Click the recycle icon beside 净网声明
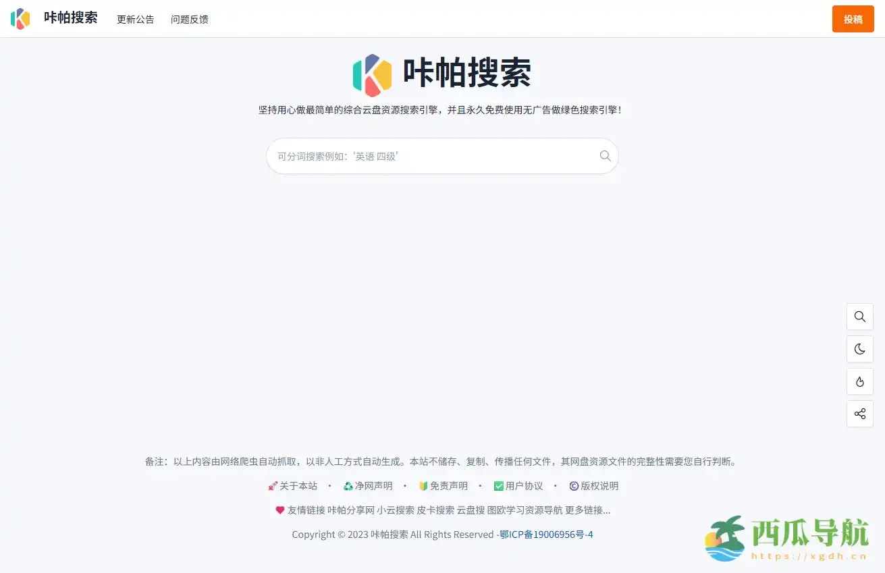The width and height of the screenshot is (885, 573). pyautogui.click(x=348, y=485)
